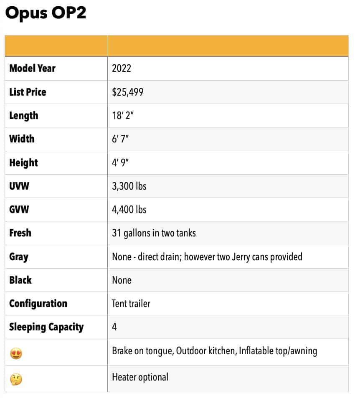The width and height of the screenshot is (360, 401).
Task: Click the heart-eyes emoji icon
Action: (x=16, y=354)
